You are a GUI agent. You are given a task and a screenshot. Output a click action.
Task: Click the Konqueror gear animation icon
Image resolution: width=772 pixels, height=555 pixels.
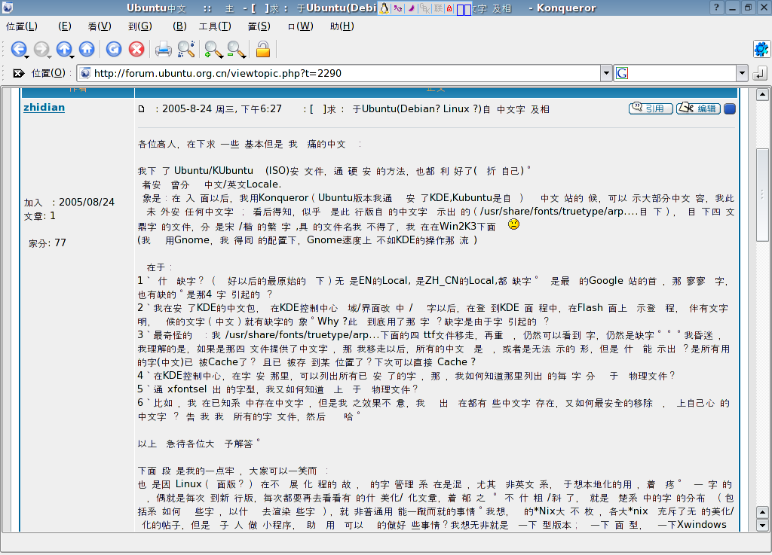coord(761,49)
